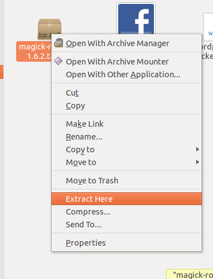Viewport: 213px width, 279px height.
Task: Cut the selected archive file
Action: pyautogui.click(x=127, y=93)
